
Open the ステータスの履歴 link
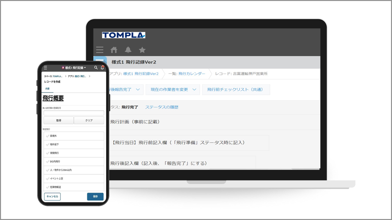pos(163,107)
